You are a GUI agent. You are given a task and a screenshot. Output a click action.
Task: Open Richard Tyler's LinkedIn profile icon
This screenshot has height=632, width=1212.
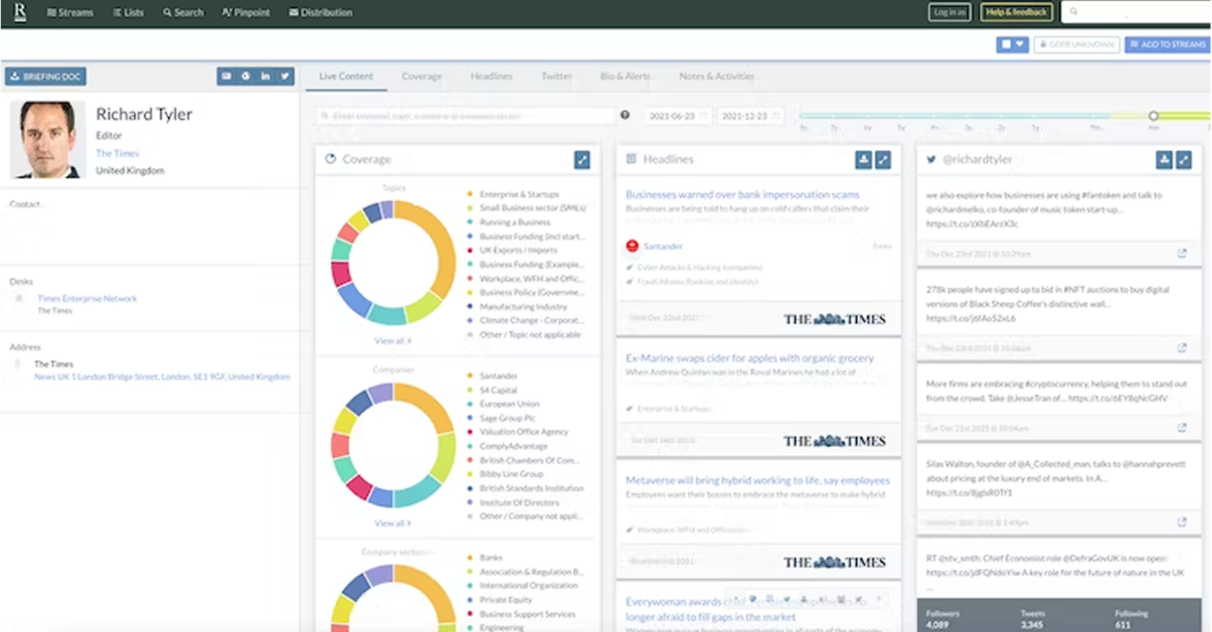coord(265,77)
